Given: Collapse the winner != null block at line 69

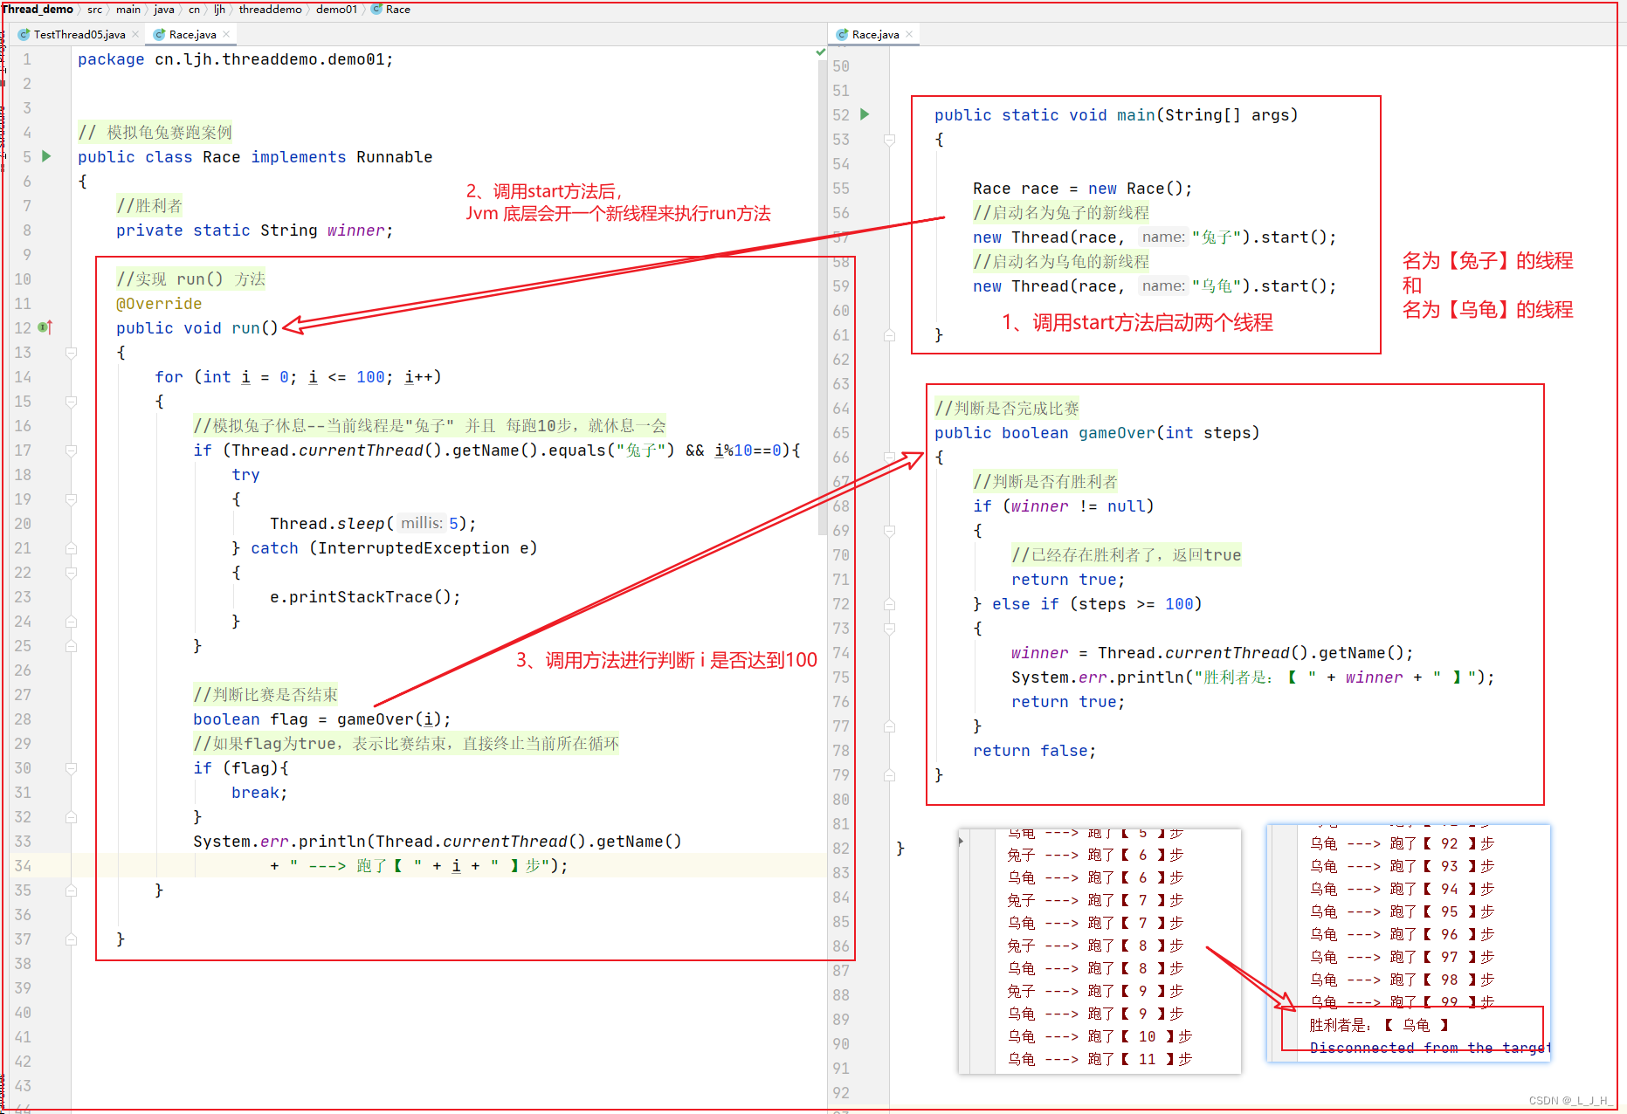Looking at the screenshot, I should (889, 531).
